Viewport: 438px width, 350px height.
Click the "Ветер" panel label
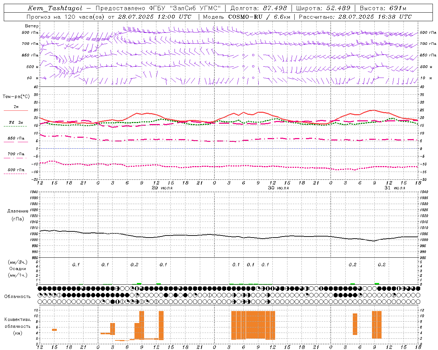(x=31, y=26)
